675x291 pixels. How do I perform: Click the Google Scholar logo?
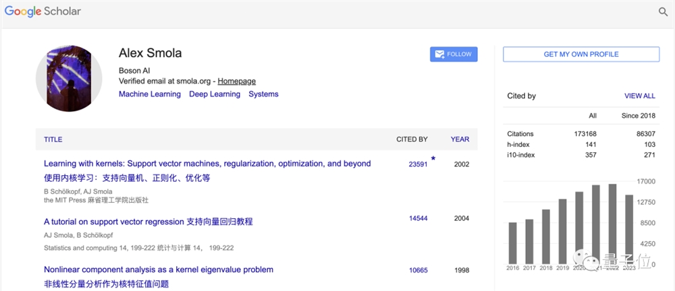pos(43,11)
